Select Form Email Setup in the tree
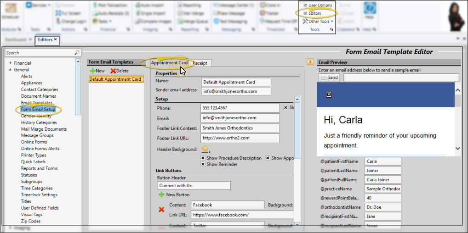 (x=38, y=110)
